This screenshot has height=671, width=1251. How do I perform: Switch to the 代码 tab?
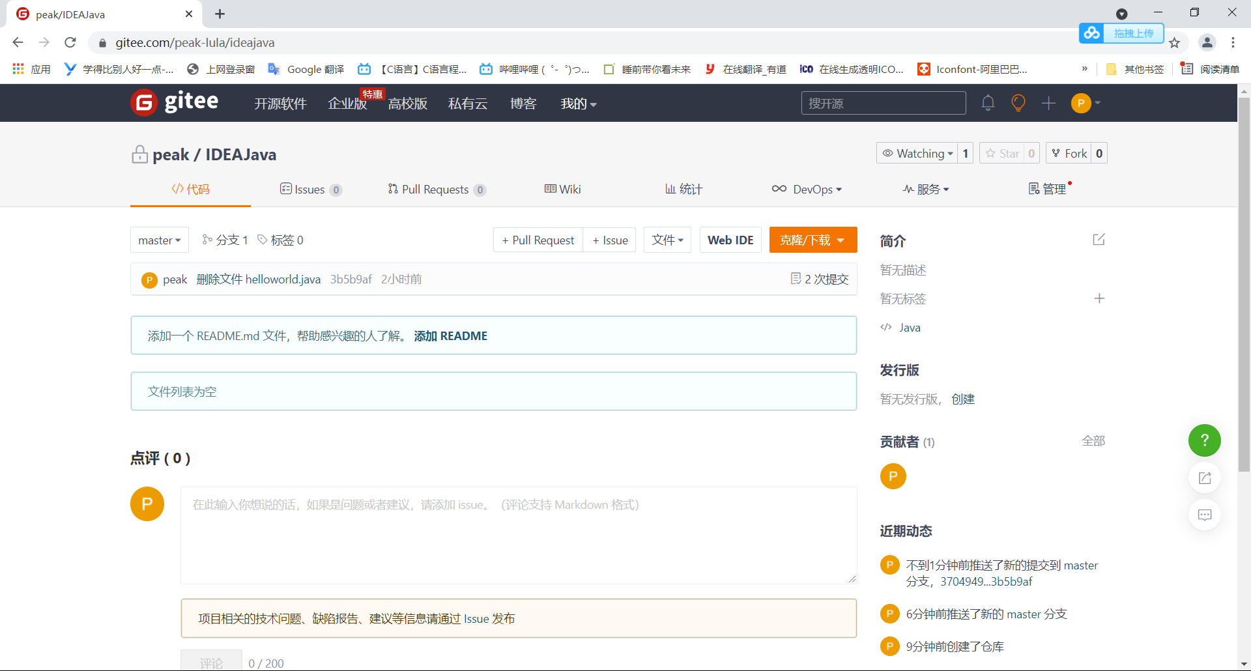click(x=190, y=189)
